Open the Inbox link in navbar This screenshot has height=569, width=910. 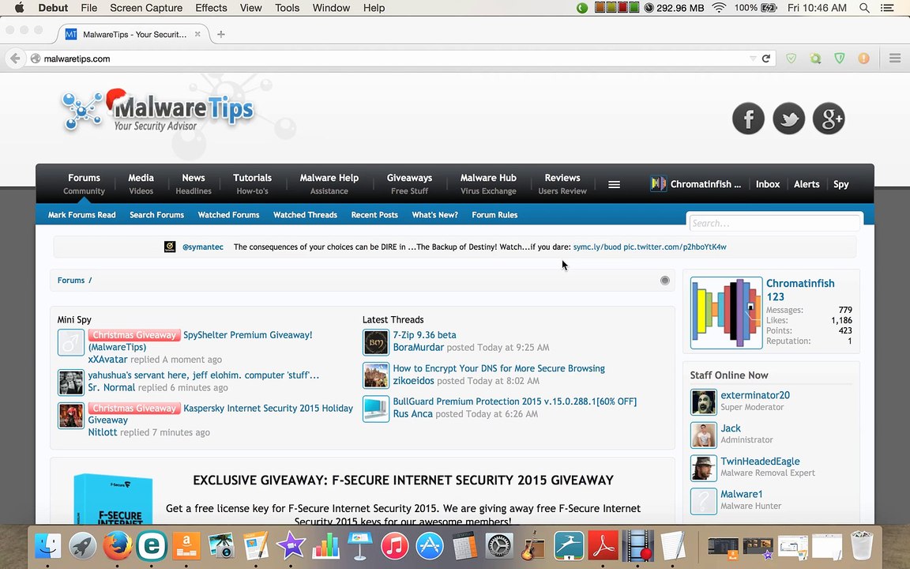(x=768, y=184)
